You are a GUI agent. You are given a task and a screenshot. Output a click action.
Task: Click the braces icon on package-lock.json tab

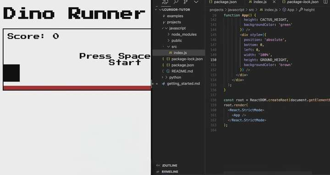[284, 2]
